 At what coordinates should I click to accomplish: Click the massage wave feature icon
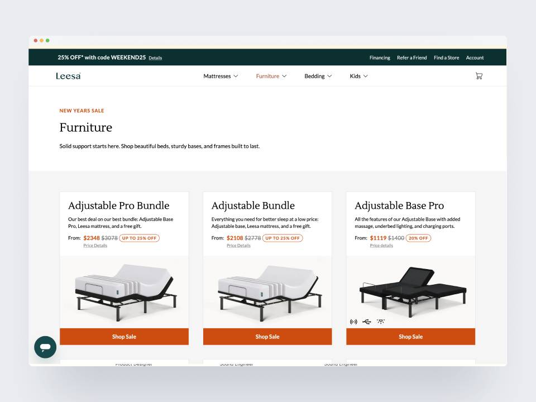[353, 322]
